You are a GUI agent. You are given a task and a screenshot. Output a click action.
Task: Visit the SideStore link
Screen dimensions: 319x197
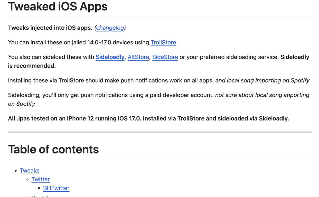tap(165, 57)
